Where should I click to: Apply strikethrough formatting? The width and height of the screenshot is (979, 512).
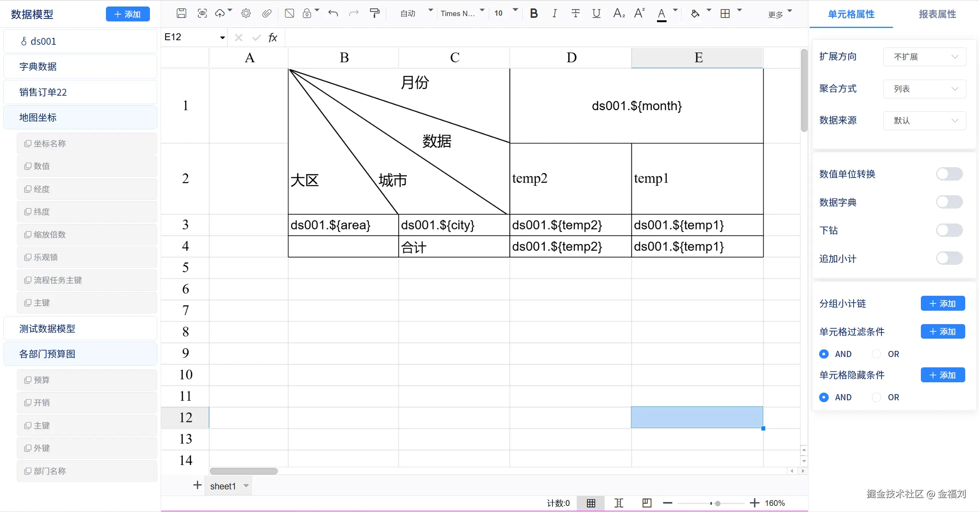[x=575, y=14]
